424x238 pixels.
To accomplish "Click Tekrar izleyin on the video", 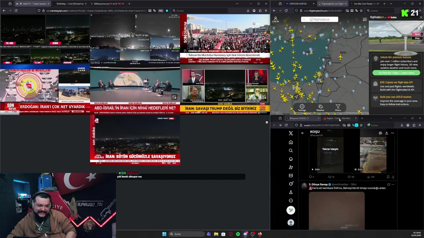I will [x=330, y=149].
